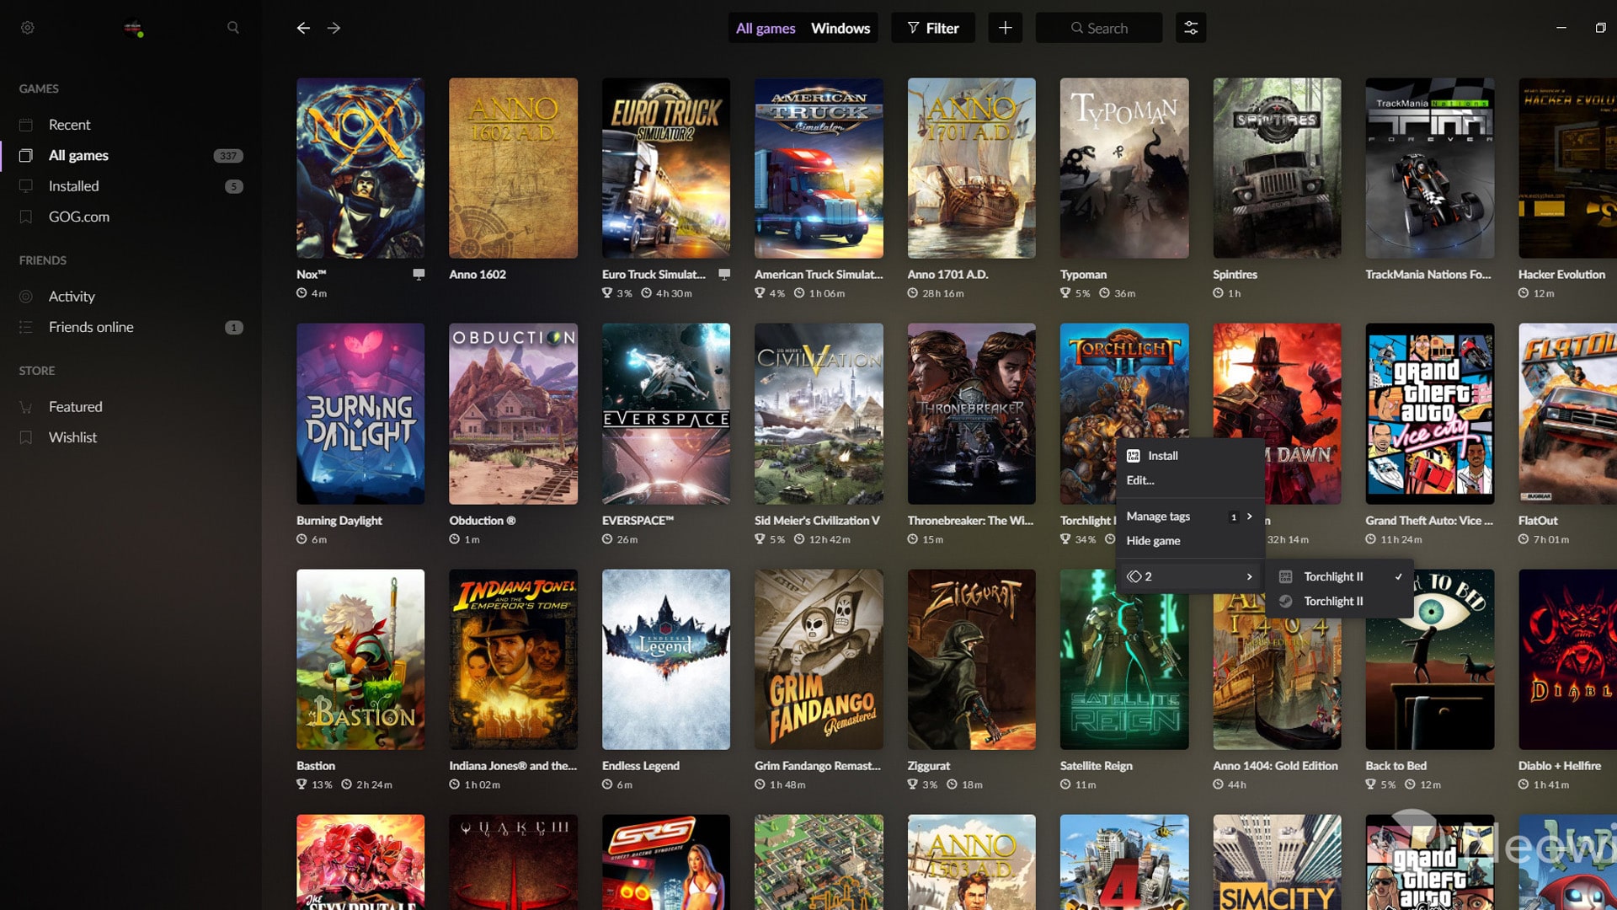Open Indiana Jones and the Emperor's Tomb cover
Viewport: 1617px width, 910px height.
(x=513, y=660)
